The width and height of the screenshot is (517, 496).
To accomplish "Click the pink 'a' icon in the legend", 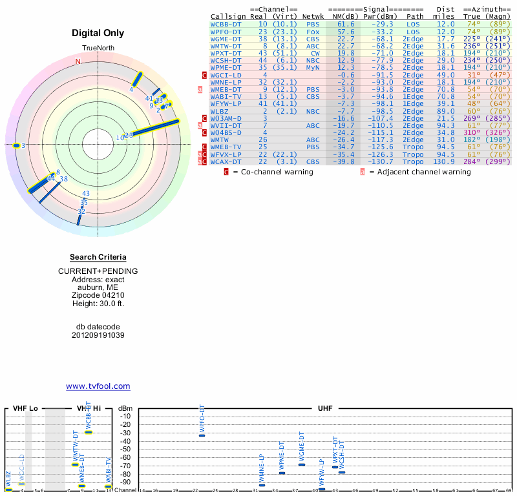I will pyautogui.click(x=363, y=172).
